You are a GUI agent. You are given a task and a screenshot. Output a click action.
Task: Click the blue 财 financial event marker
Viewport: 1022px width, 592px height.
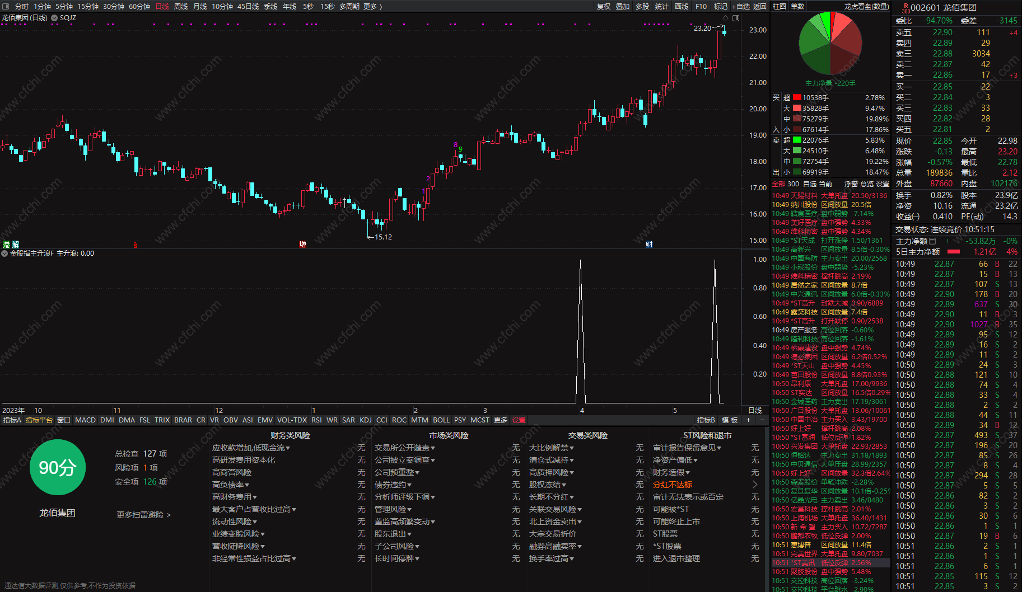click(649, 245)
